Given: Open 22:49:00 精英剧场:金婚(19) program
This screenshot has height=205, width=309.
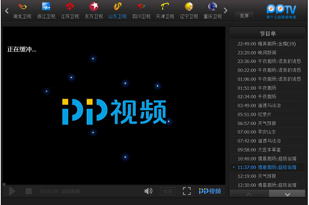Looking at the screenshot, I should point(267,44).
